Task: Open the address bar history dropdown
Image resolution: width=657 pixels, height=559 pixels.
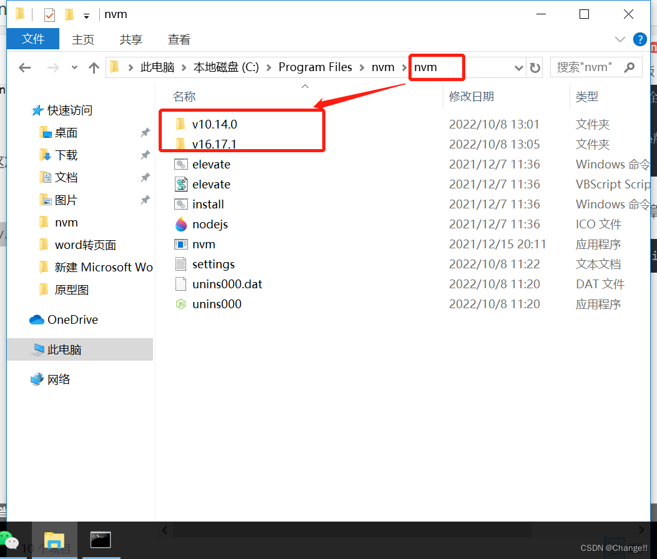Action: (x=519, y=68)
